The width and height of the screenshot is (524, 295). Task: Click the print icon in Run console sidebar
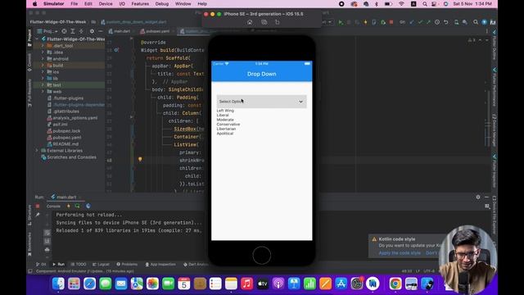(x=47, y=249)
